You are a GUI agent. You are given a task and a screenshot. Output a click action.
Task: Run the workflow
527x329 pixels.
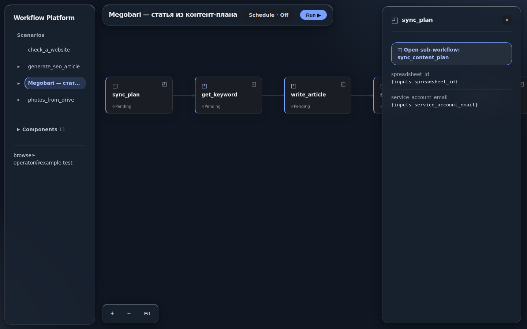(313, 15)
